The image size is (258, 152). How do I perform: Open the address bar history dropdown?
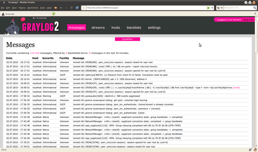point(212,8)
